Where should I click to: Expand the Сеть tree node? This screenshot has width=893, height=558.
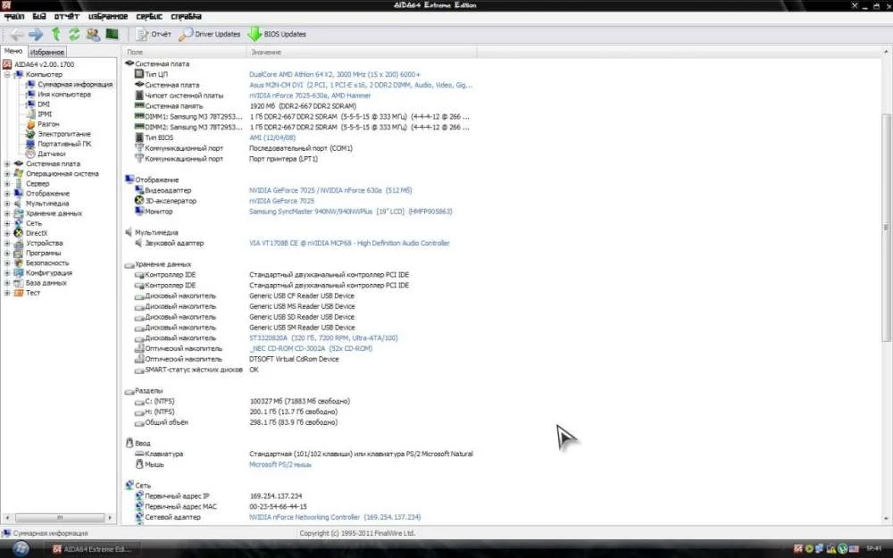(x=7, y=223)
